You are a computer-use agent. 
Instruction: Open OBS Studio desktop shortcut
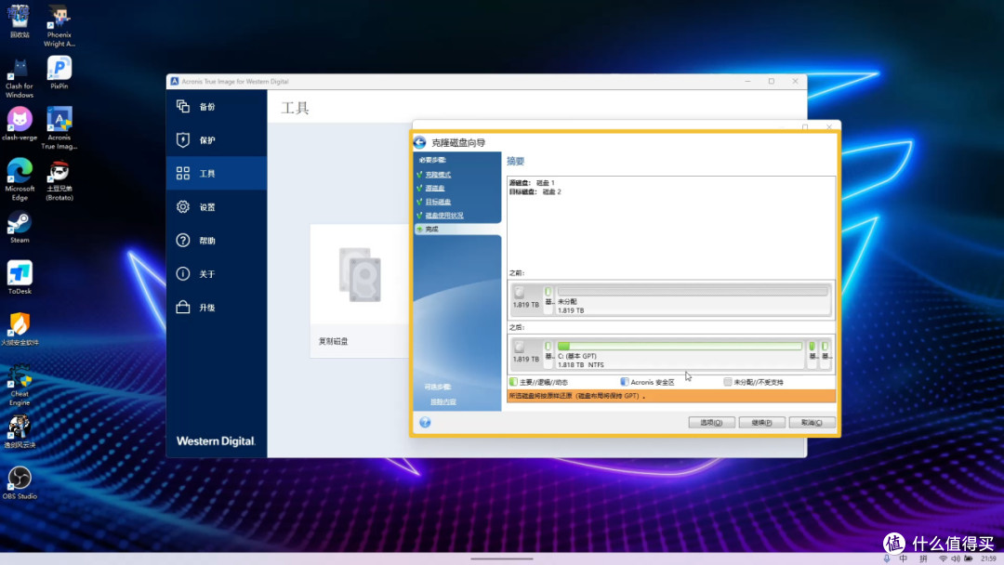tap(20, 483)
